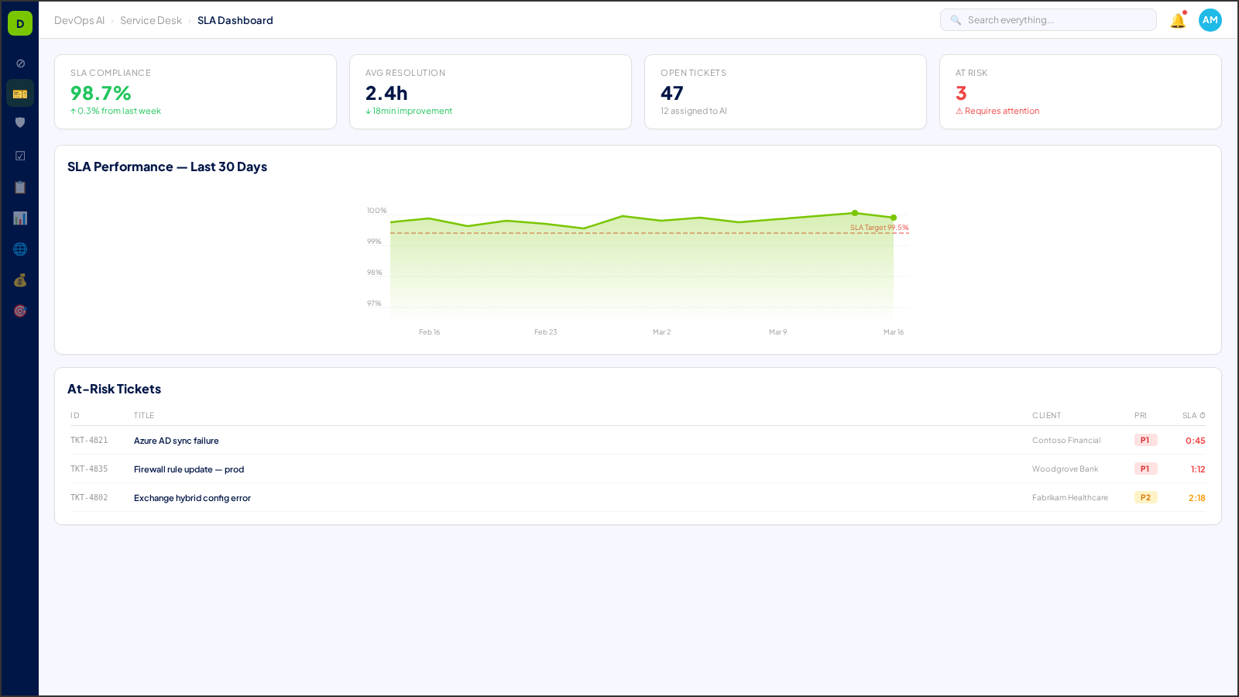The width and height of the screenshot is (1239, 697).
Task: Navigate to the Service Desk breadcrumb
Action: point(151,20)
